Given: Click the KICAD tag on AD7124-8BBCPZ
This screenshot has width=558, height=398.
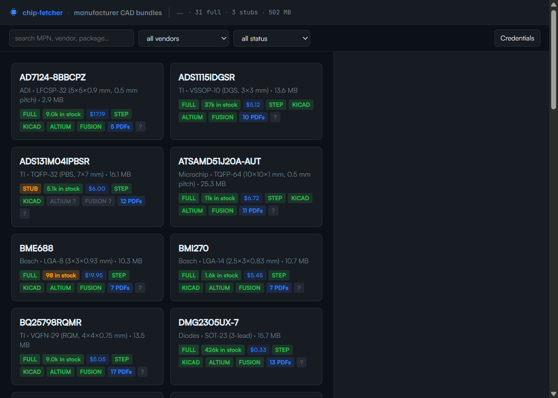Looking at the screenshot, I should pos(32,127).
